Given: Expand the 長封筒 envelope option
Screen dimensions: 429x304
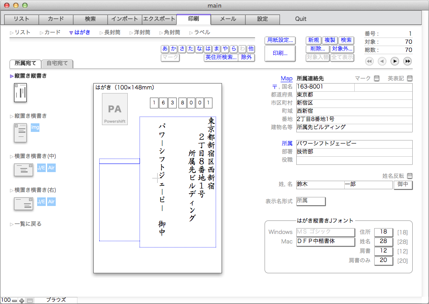Looking at the screenshot, I should [110, 33].
